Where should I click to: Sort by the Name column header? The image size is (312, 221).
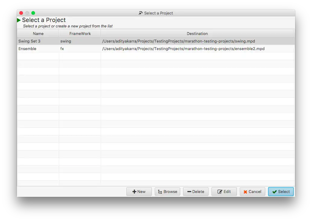coord(38,33)
